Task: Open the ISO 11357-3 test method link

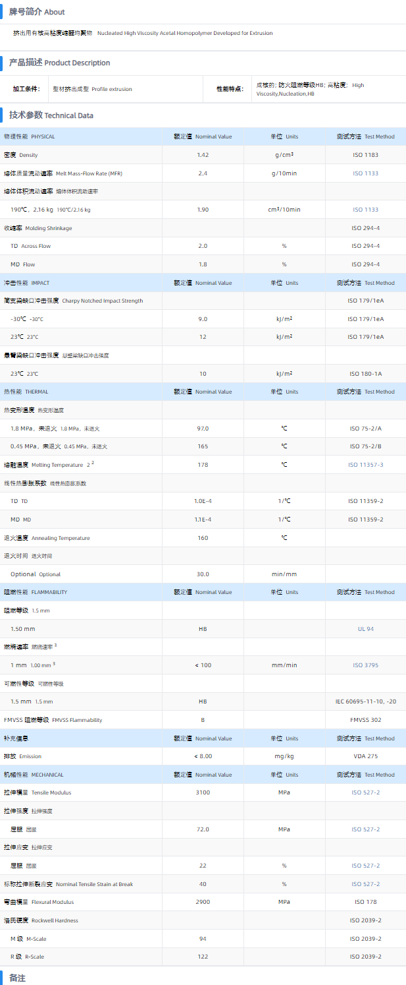Action: click(365, 465)
